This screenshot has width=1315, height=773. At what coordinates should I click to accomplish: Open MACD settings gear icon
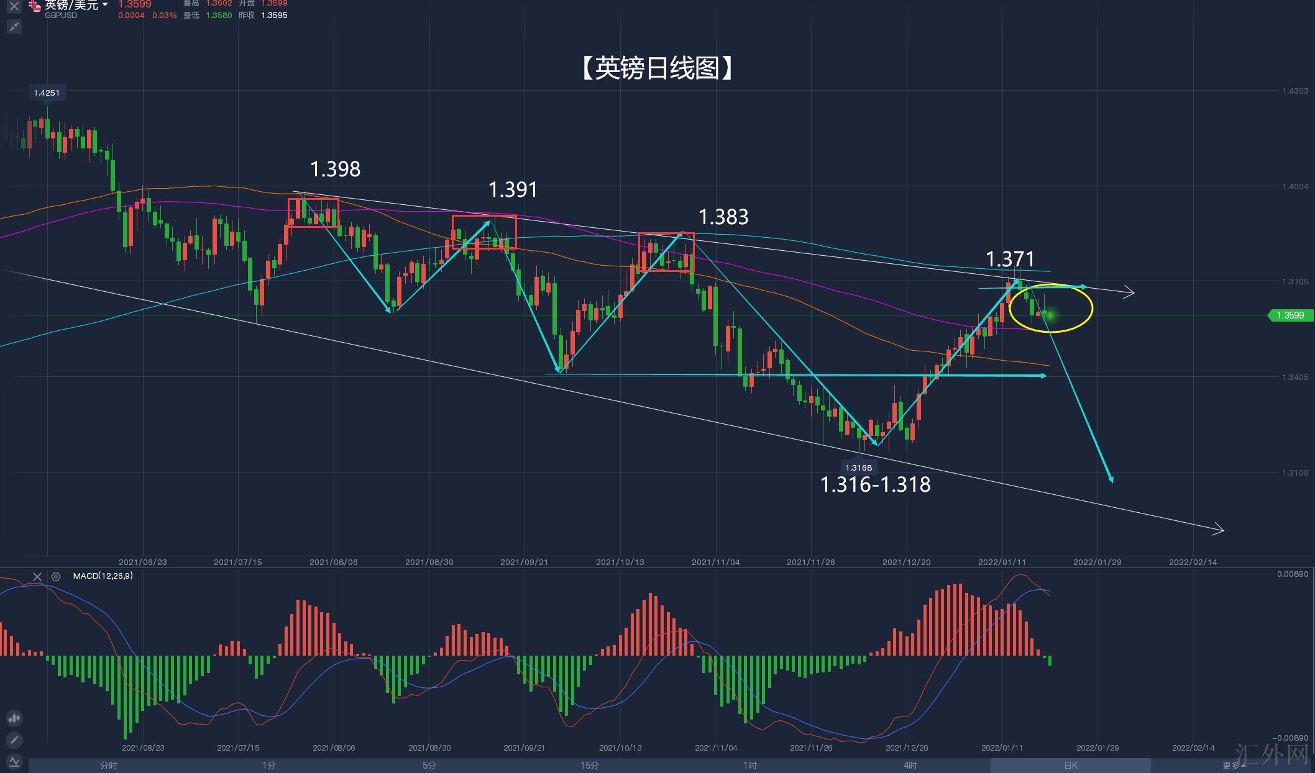[x=56, y=577]
